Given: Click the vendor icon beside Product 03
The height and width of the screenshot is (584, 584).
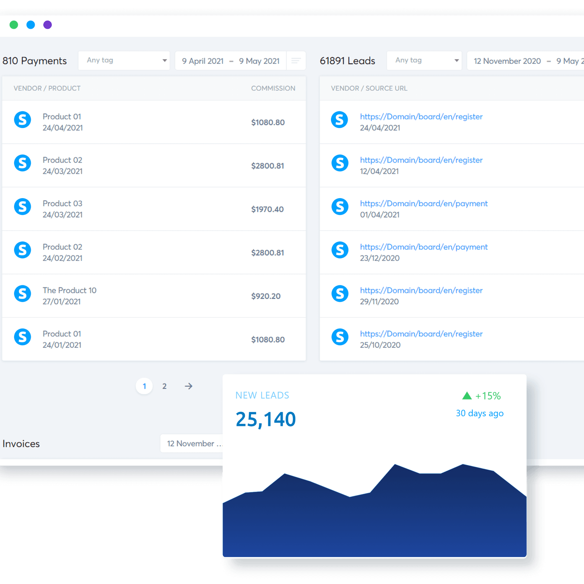Looking at the screenshot, I should 23,206.
